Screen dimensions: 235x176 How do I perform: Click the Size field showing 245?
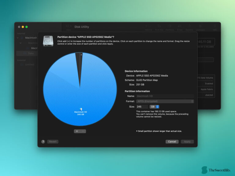pyautogui.click(x=142, y=107)
